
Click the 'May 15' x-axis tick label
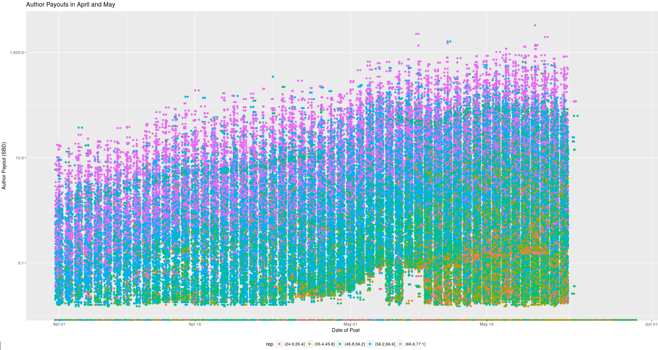coord(486,324)
